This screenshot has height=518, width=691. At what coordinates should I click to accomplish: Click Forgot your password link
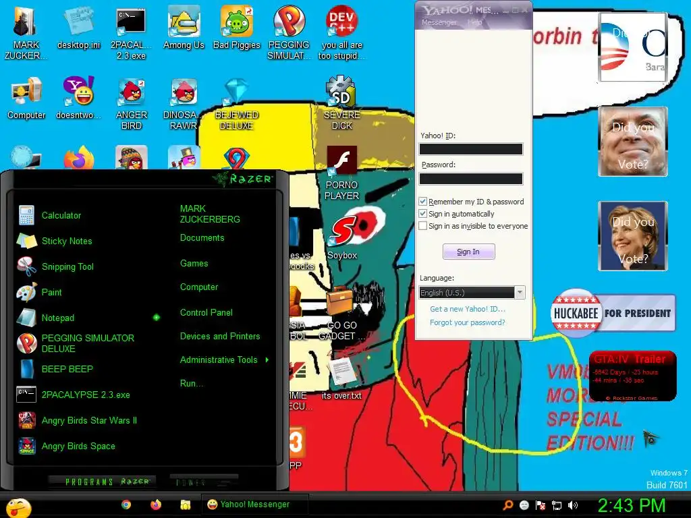[x=467, y=322]
